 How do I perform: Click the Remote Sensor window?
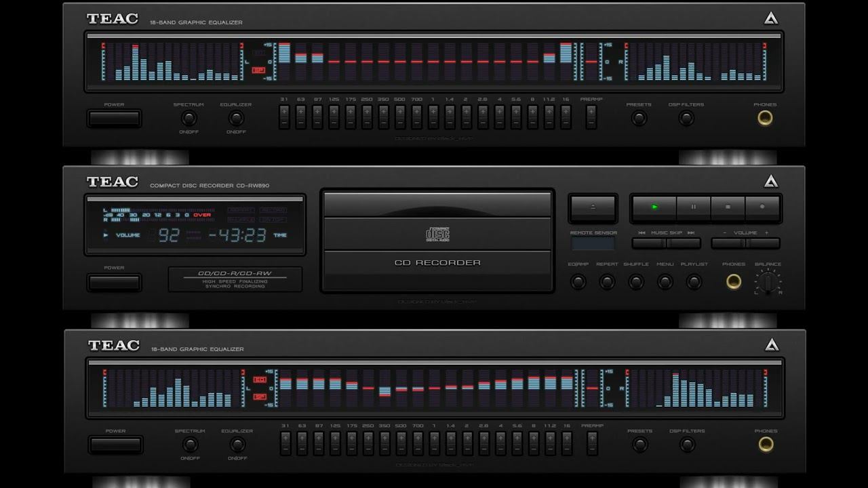coord(593,243)
